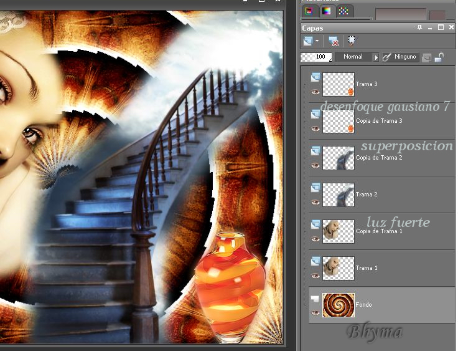Switch to the Swatches materials tab
Viewport: 458px width, 351px height.
[343, 11]
